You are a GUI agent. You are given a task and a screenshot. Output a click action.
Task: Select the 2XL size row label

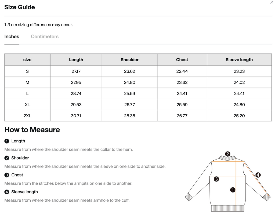[27, 116]
